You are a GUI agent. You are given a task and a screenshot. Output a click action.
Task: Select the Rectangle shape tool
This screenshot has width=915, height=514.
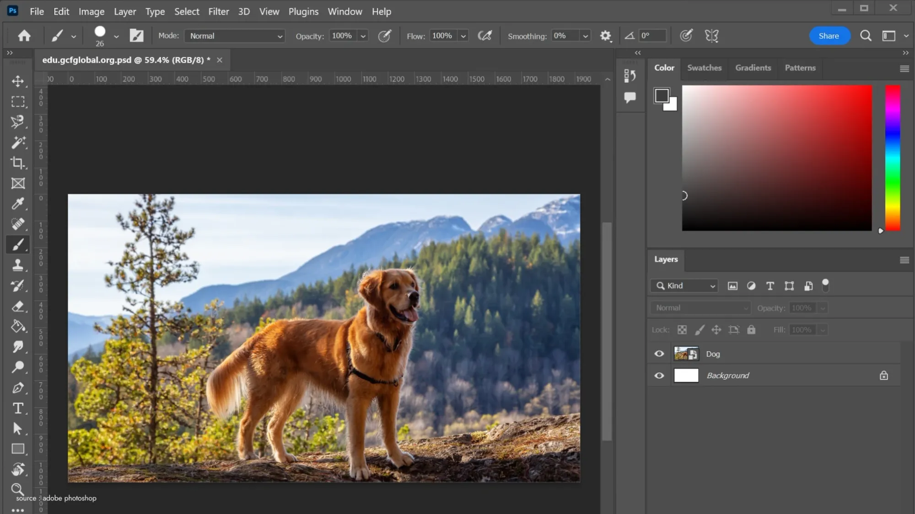point(18,449)
